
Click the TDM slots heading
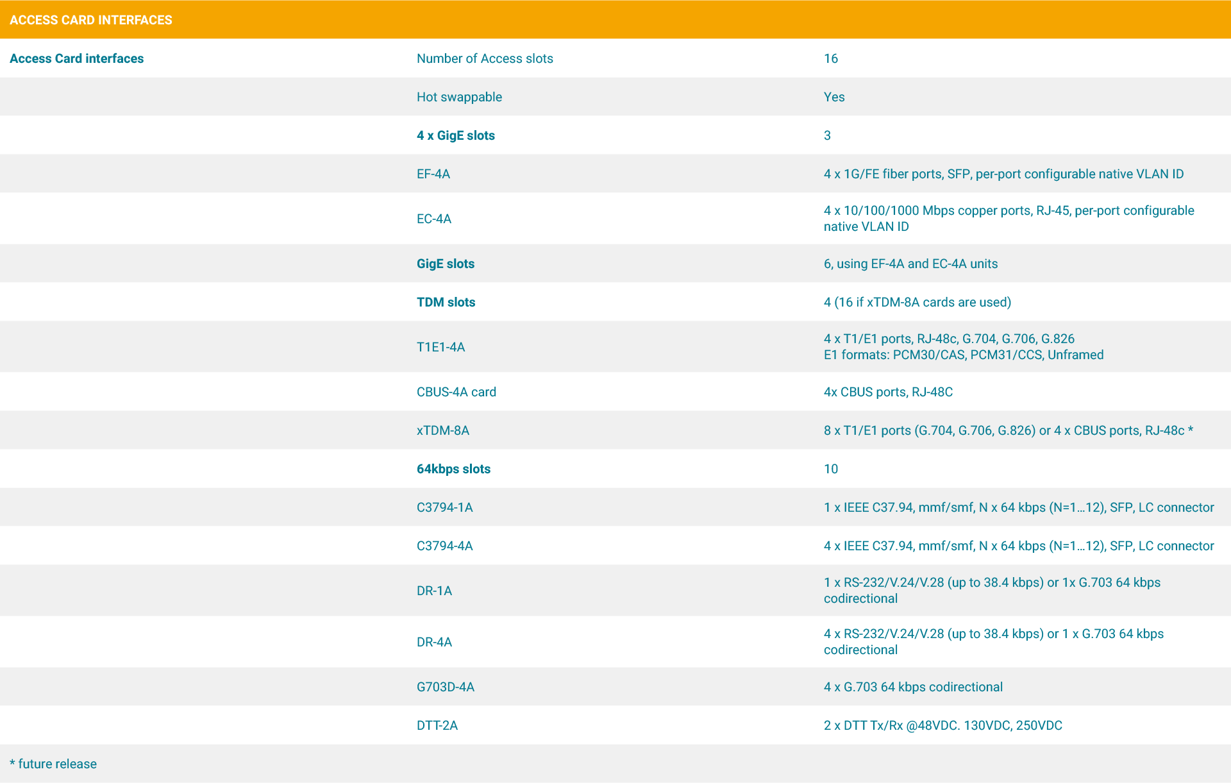click(x=446, y=302)
